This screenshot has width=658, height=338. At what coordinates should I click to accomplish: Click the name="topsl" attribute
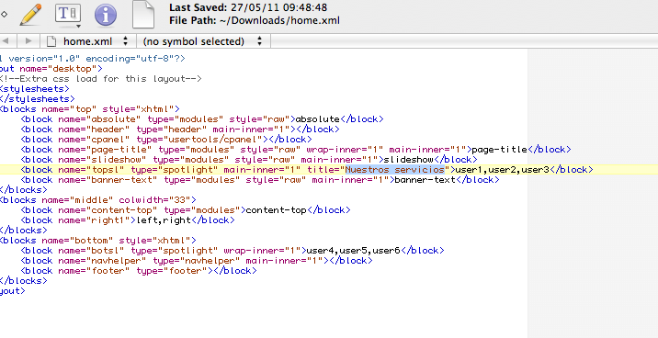91,169
